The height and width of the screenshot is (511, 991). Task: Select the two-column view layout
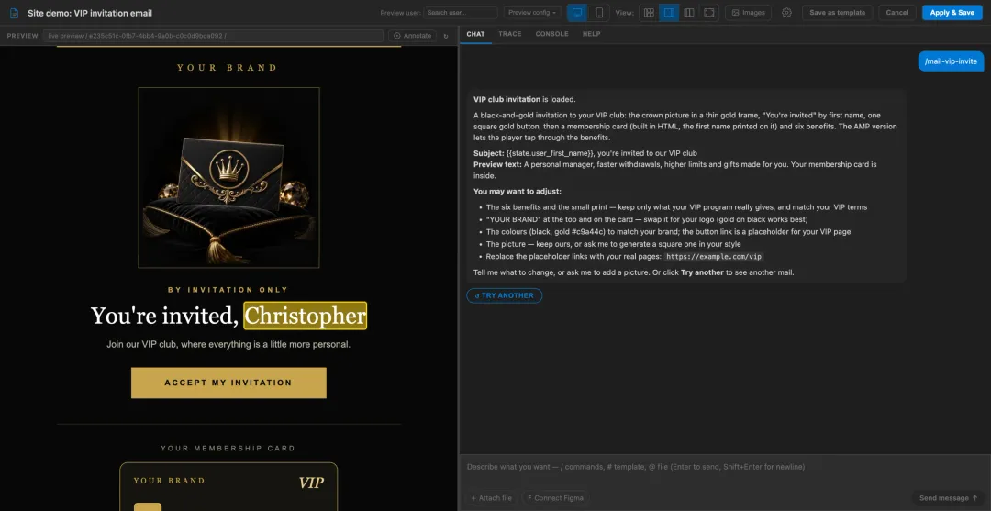(x=689, y=13)
